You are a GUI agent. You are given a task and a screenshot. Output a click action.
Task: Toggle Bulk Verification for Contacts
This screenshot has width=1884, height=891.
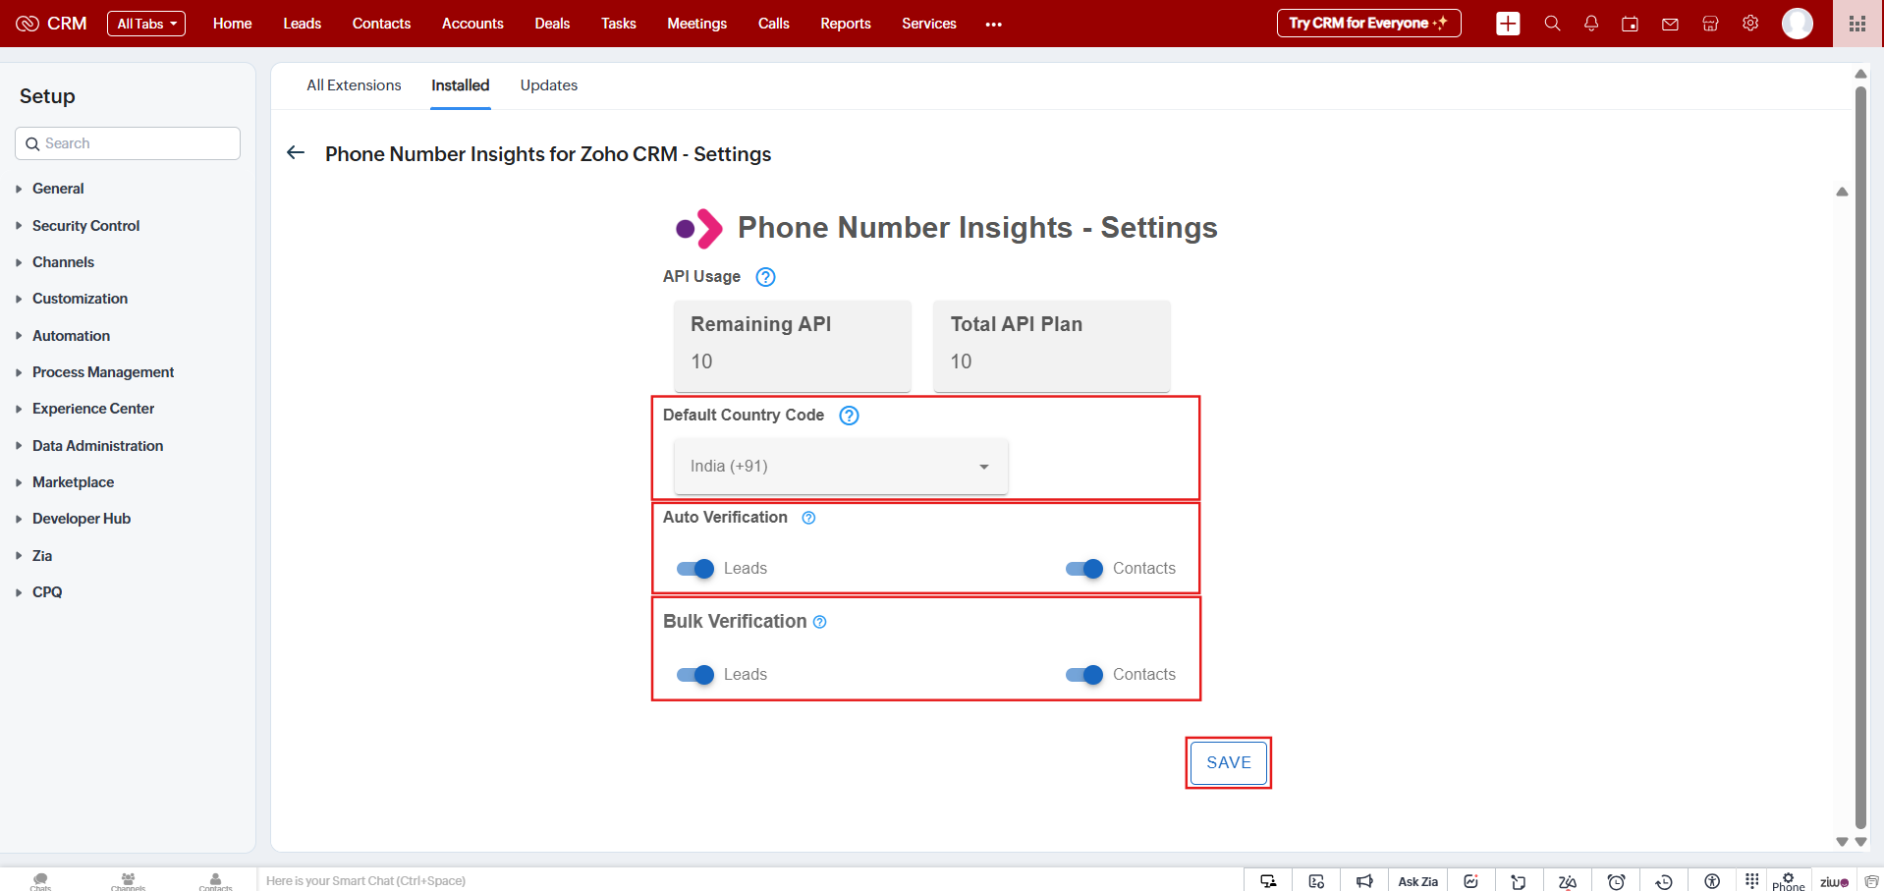pos(1084,675)
